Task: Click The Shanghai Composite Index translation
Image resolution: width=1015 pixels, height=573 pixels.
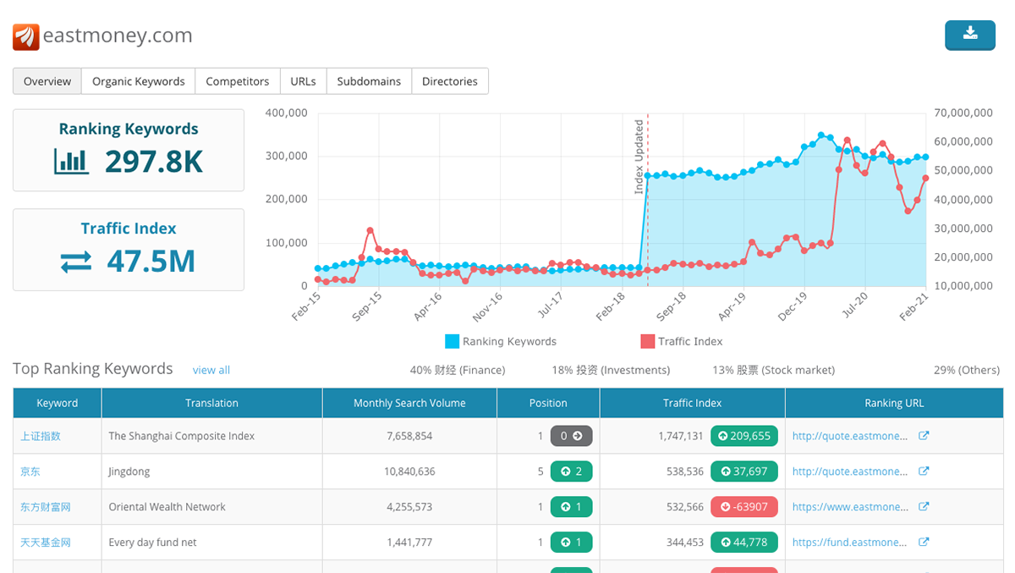Action: (x=182, y=436)
